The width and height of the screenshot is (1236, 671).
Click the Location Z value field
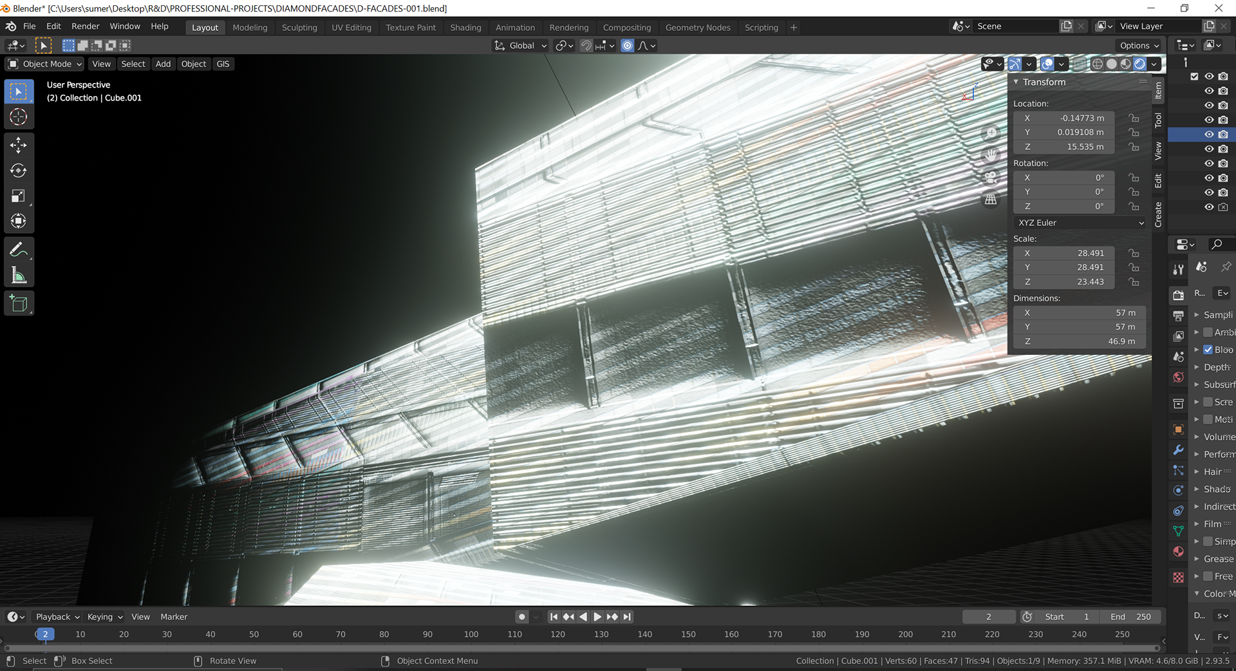[x=1063, y=147]
